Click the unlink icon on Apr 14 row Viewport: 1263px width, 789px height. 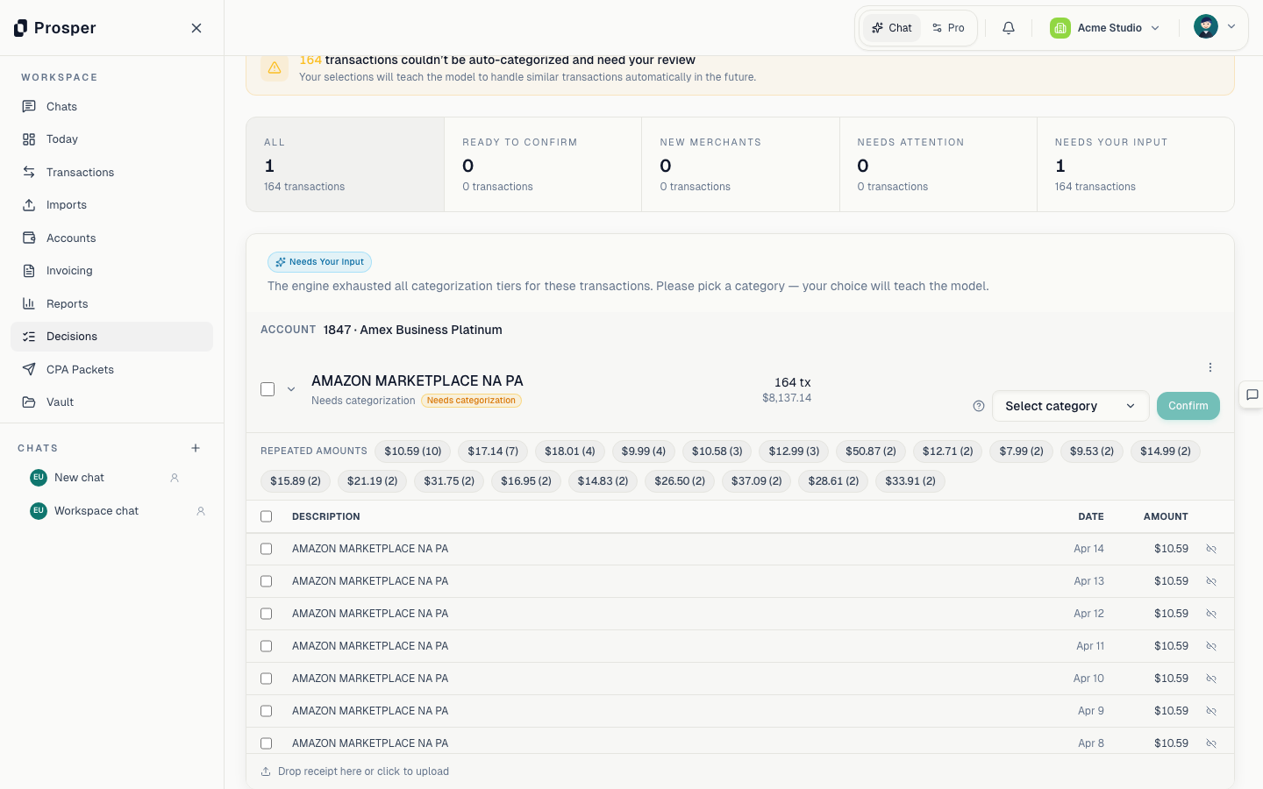click(x=1211, y=549)
